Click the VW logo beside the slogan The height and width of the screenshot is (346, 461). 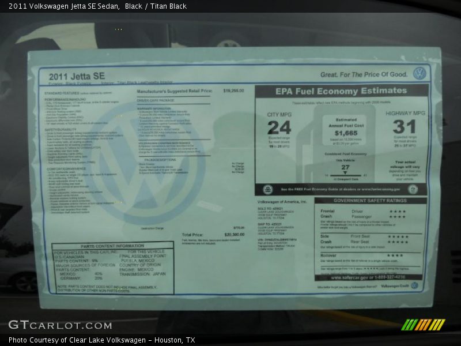click(419, 74)
